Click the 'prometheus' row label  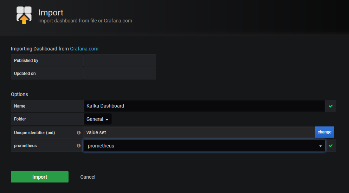pos(25,146)
